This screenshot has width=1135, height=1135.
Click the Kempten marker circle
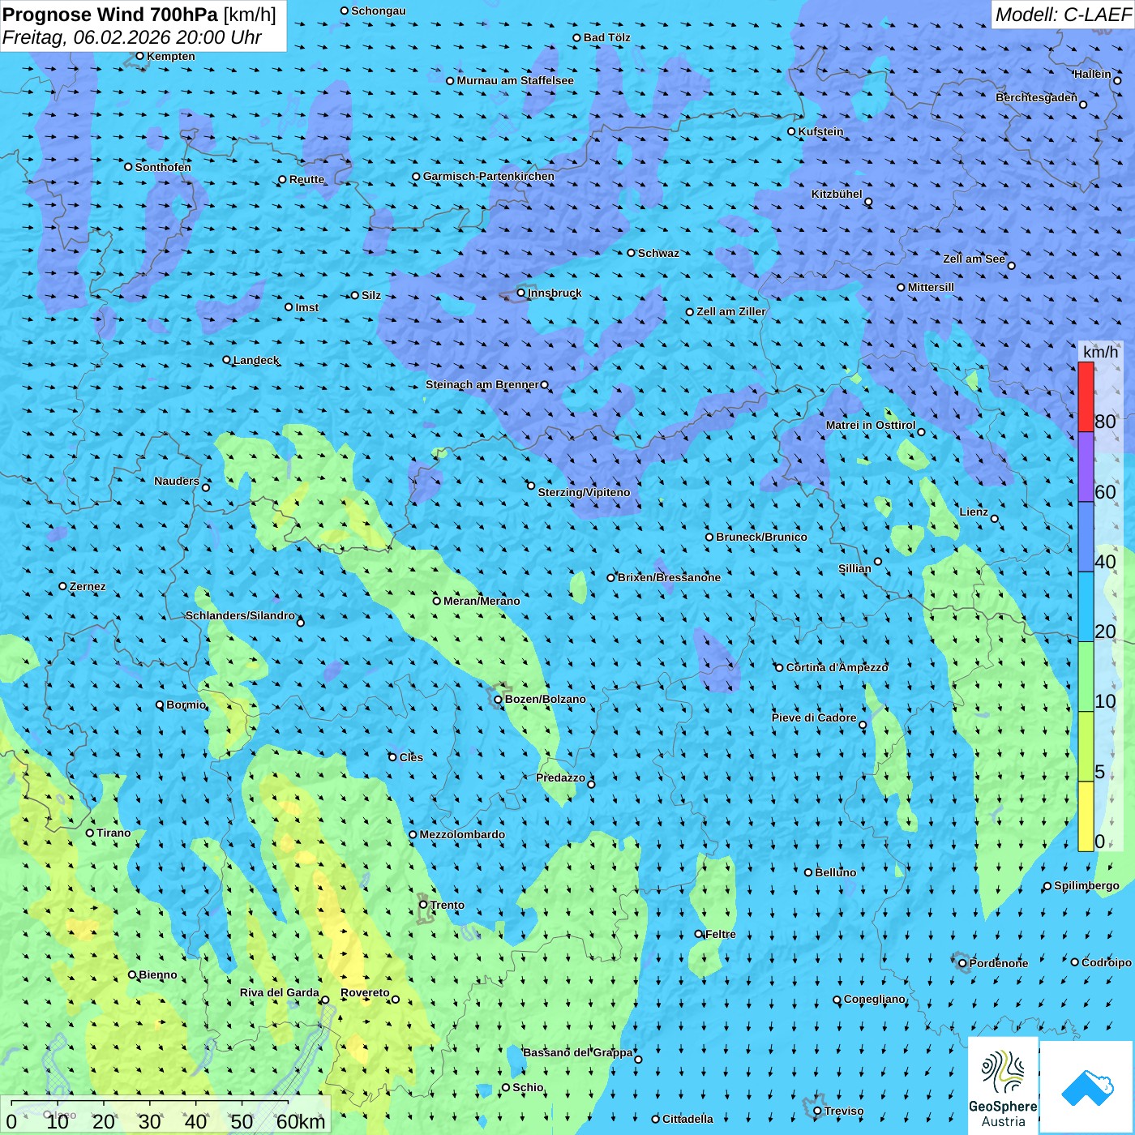(140, 56)
